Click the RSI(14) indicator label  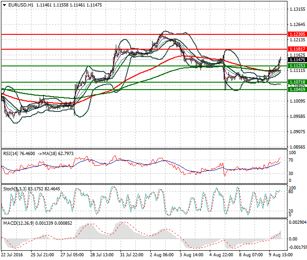(x=11, y=153)
